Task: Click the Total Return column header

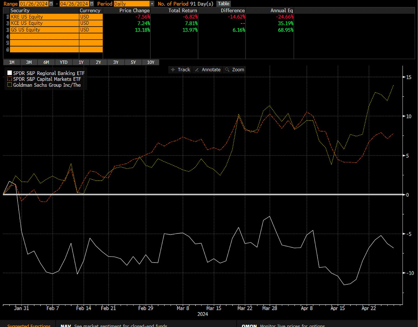Action: pos(183,10)
